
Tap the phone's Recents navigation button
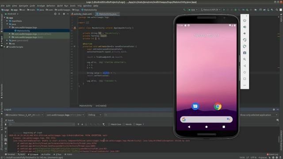pyautogui.click(x=224, y=127)
